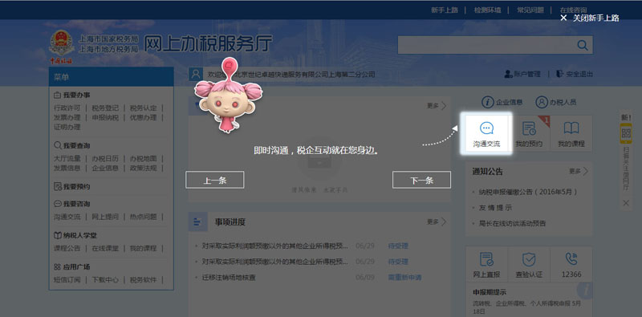This screenshot has height=317, width=642.
Task: Click the user avatar icon beside welcome text
Action: coord(196,74)
